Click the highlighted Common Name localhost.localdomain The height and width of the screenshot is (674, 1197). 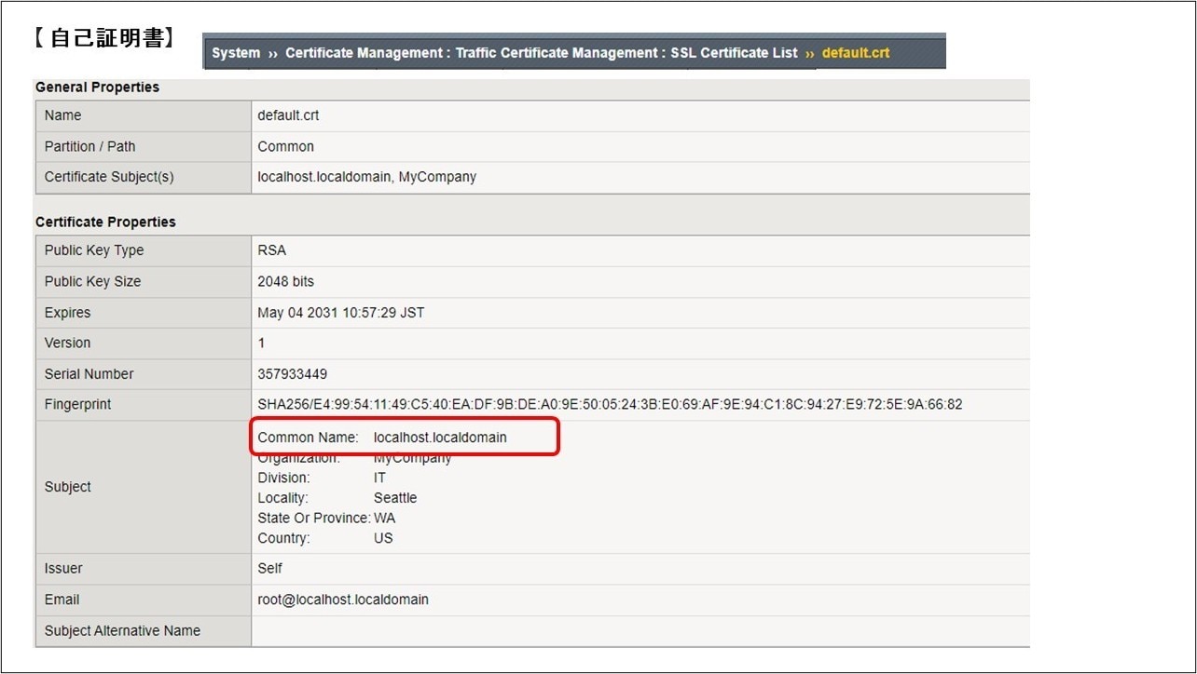tap(440, 437)
